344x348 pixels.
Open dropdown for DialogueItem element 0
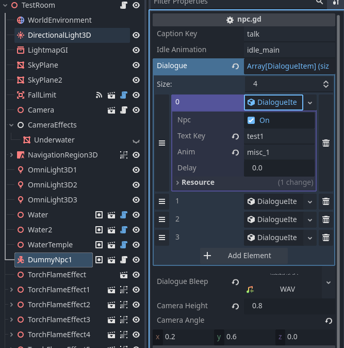pos(310,103)
